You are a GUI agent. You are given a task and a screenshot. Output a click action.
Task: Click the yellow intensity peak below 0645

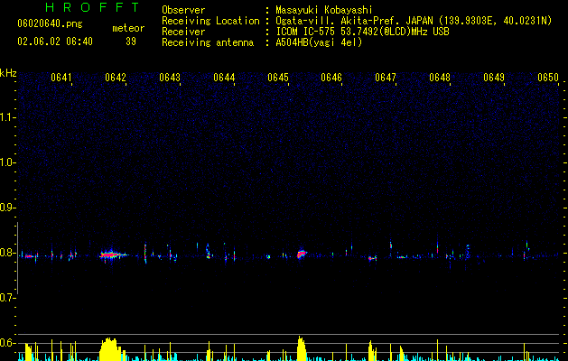point(302,348)
